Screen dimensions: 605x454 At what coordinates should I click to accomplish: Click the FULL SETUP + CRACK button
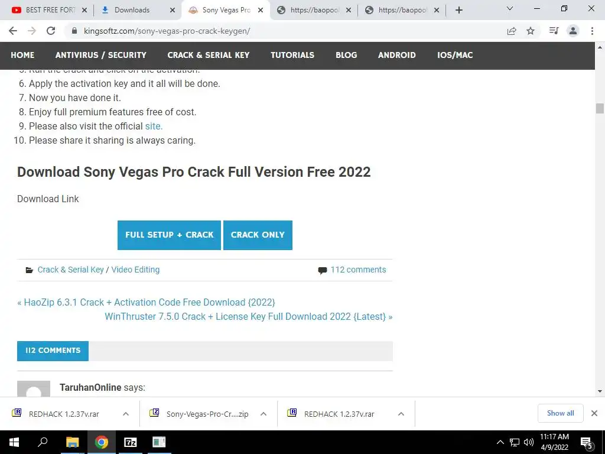(169, 235)
